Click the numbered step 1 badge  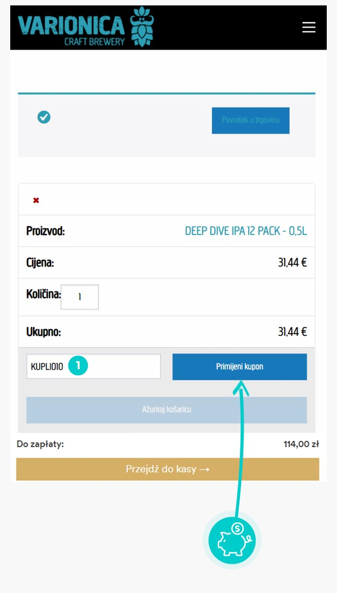click(x=78, y=366)
